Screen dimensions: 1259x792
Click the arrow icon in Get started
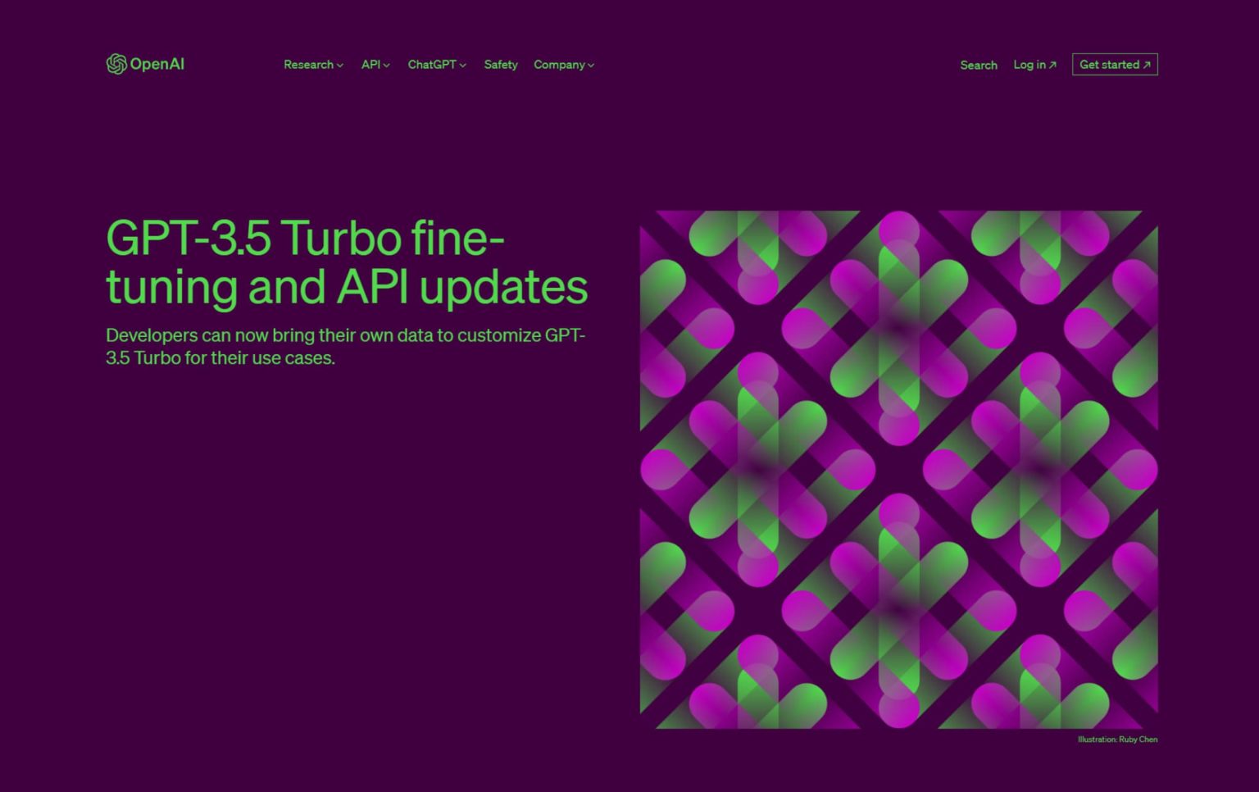[x=1147, y=65]
